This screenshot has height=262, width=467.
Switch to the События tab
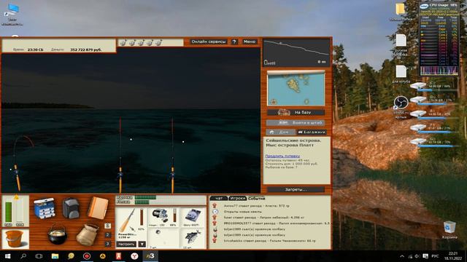point(256,198)
